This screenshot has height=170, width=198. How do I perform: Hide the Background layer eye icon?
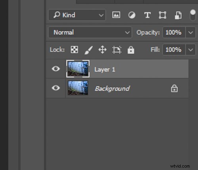coord(56,88)
